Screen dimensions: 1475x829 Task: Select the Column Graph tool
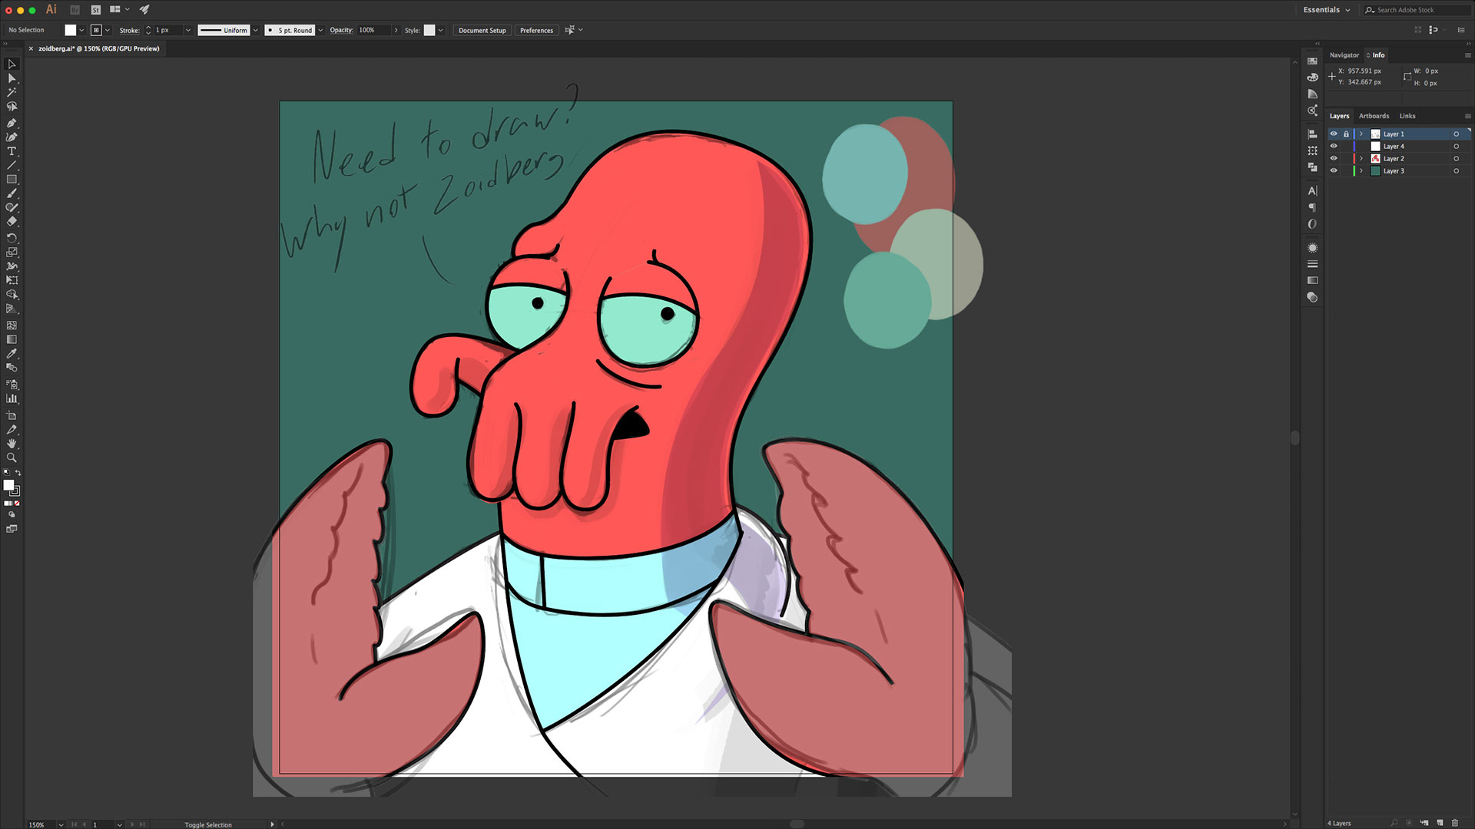(x=12, y=398)
